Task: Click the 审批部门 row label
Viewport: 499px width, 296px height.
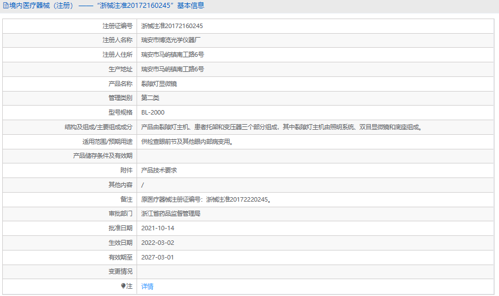Action: pos(120,213)
